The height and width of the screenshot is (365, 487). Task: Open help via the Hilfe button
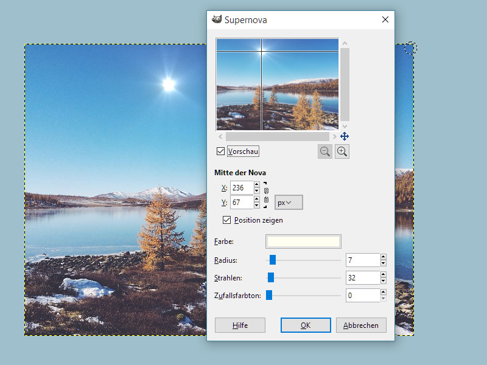(x=240, y=325)
